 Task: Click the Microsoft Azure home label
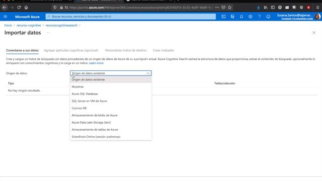(x=27, y=17)
